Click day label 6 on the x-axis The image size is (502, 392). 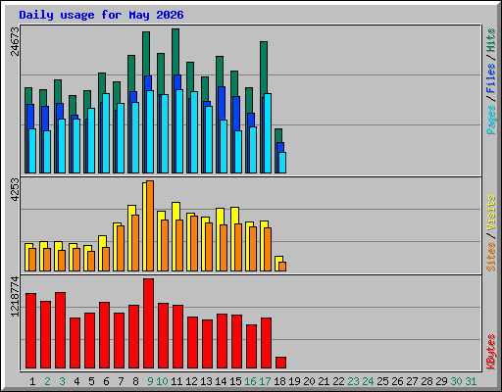106,381
